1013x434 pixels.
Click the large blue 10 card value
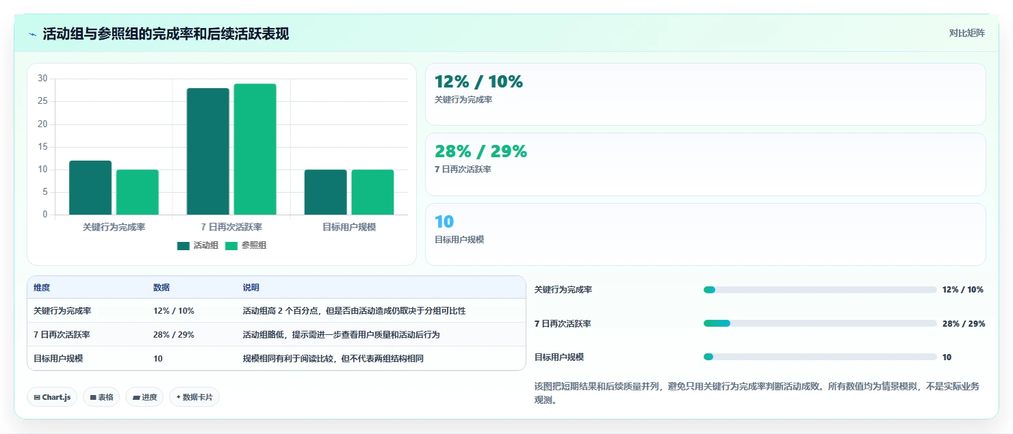click(444, 221)
